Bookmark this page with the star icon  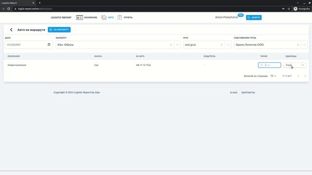tap(289, 9)
